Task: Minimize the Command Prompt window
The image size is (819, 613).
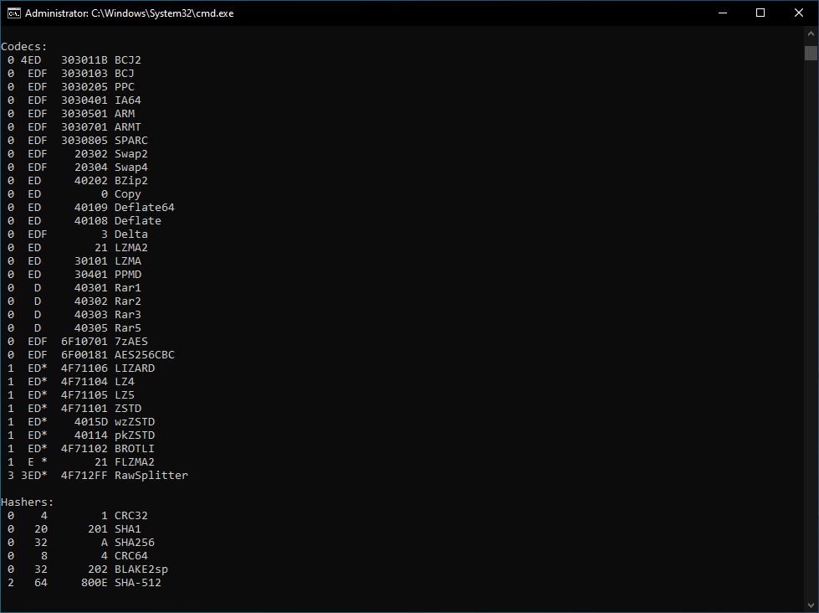Action: click(x=723, y=13)
